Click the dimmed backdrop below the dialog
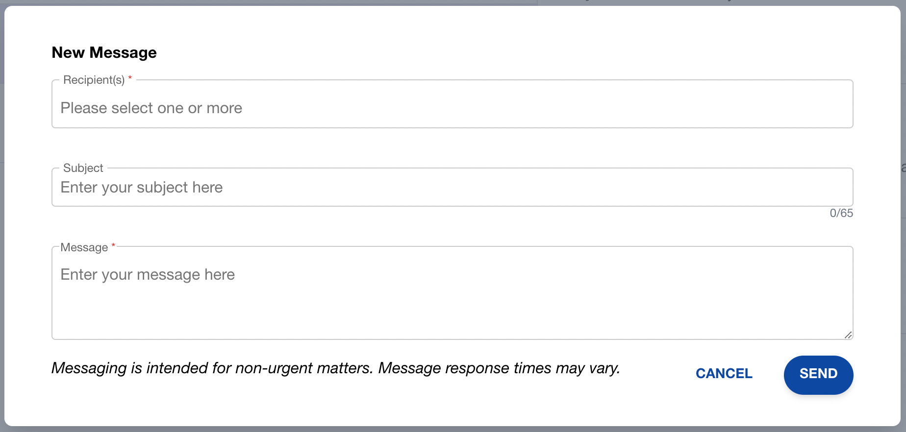This screenshot has width=906, height=432. 453,430
